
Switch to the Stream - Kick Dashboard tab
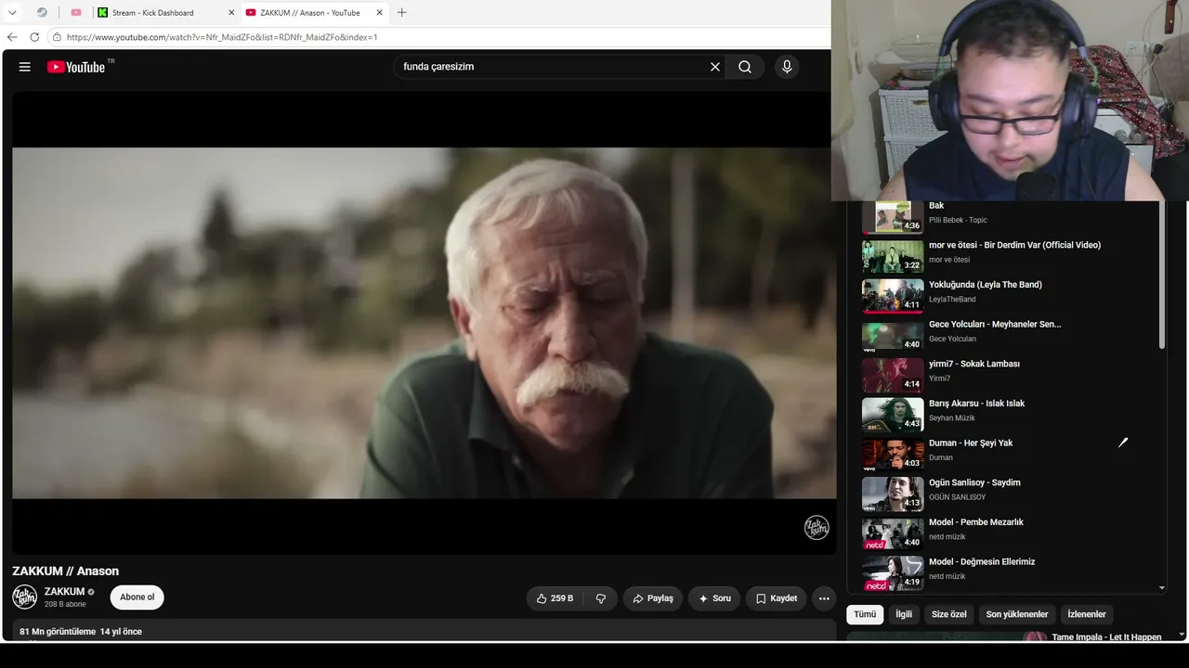tap(164, 13)
